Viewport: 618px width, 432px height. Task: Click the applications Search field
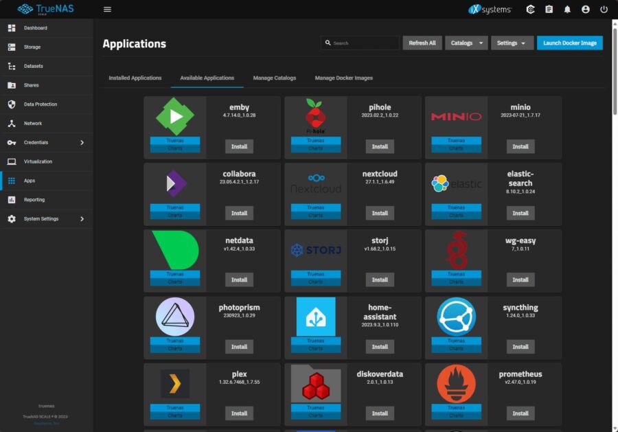(x=360, y=43)
